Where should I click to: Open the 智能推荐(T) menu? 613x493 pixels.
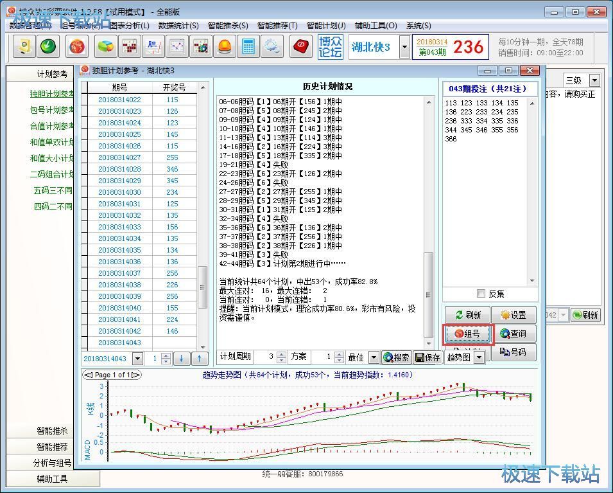pos(277,26)
